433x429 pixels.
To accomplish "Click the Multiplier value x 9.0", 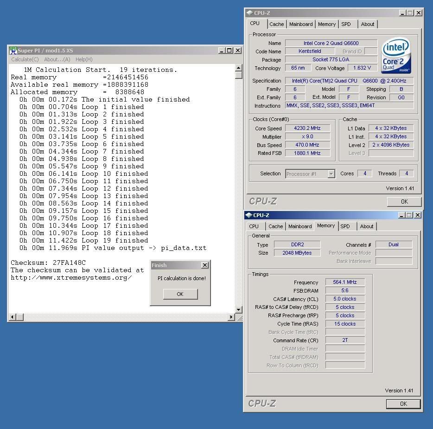I will click(307, 136).
